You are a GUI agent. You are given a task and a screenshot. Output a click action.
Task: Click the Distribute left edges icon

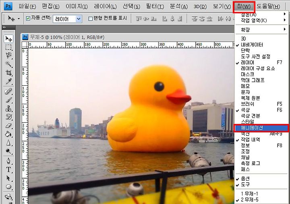coord(220,19)
